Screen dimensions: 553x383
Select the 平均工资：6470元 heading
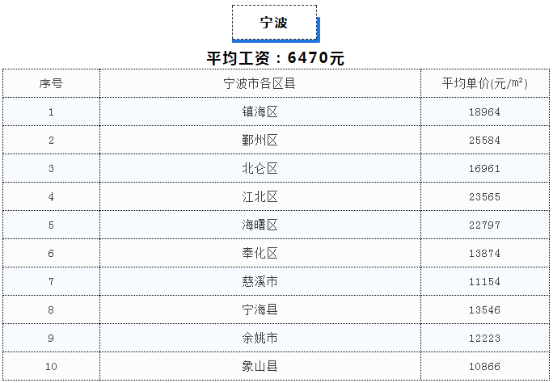pos(275,58)
